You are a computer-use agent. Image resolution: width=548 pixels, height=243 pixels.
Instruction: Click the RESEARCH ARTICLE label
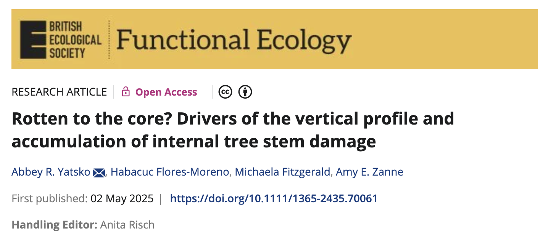click(x=60, y=92)
